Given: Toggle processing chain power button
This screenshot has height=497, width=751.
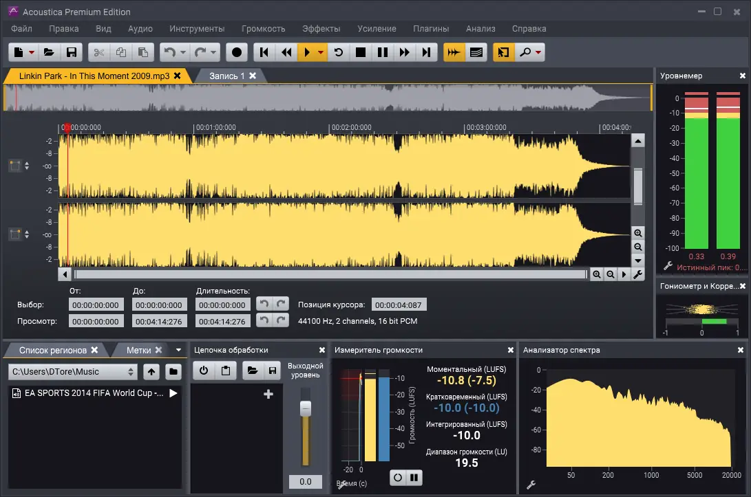Looking at the screenshot, I should [x=204, y=371].
